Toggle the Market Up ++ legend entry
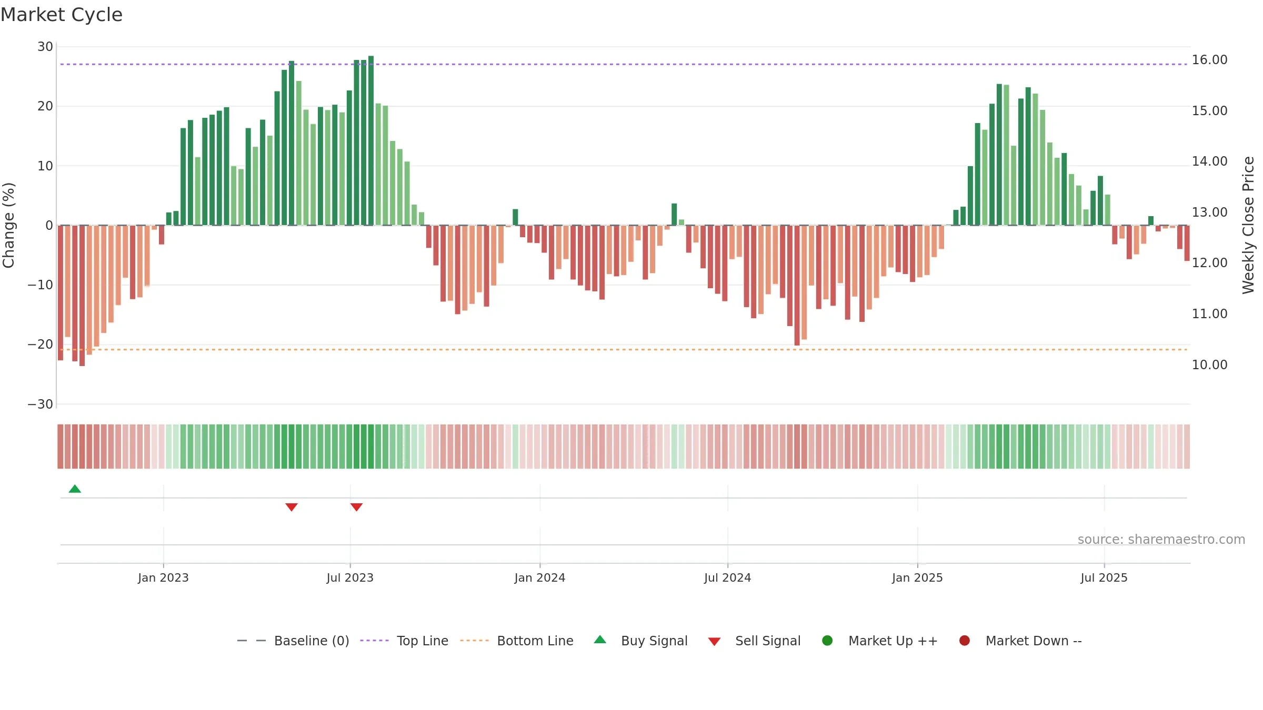The width and height of the screenshot is (1263, 710). tap(880, 641)
